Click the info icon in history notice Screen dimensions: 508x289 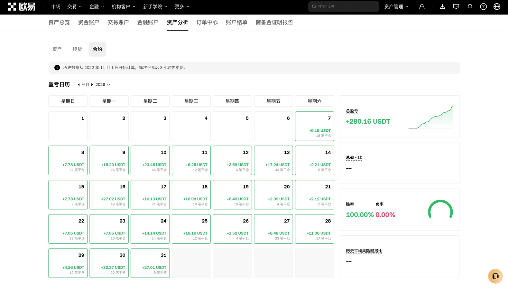pos(57,68)
